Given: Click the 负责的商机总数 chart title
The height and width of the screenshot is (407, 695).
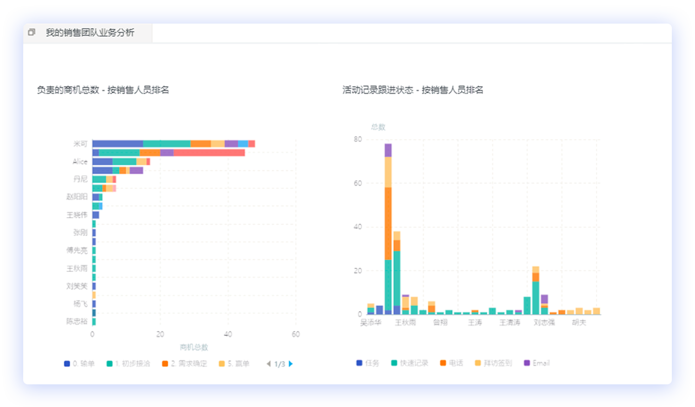Looking at the screenshot, I should pos(103,90).
